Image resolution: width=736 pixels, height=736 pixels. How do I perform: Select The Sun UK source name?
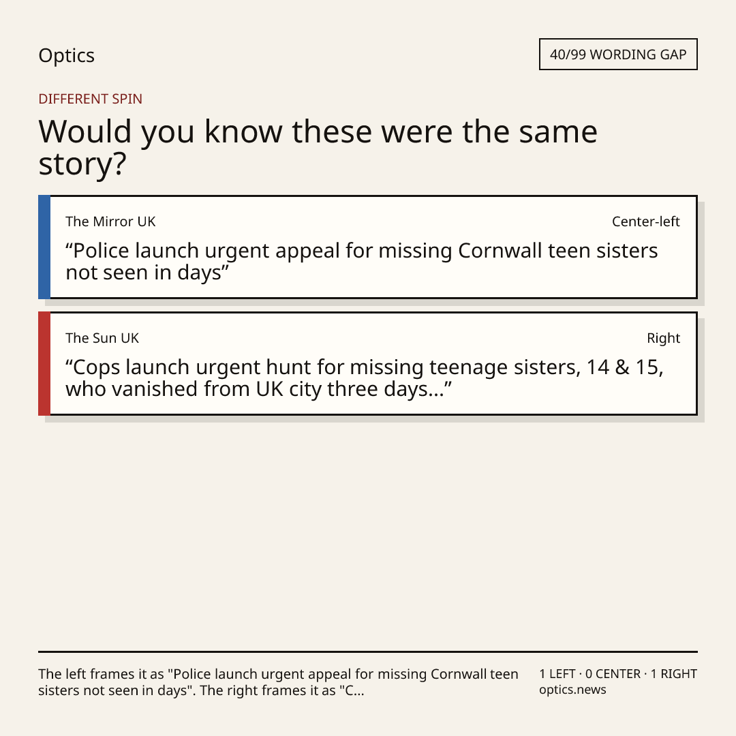[102, 338]
